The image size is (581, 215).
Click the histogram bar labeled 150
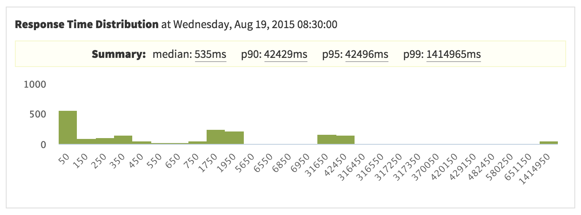tap(86, 141)
